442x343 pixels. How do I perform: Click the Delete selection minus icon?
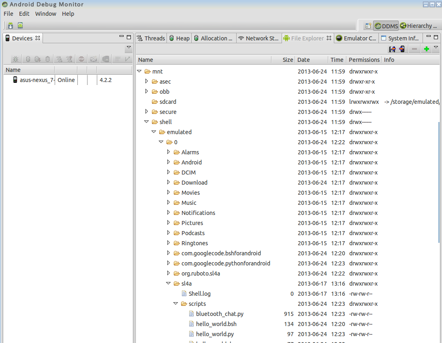414,49
